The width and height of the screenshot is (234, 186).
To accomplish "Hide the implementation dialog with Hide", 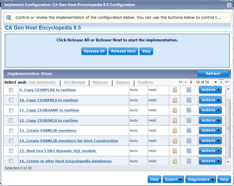I will [x=155, y=179].
